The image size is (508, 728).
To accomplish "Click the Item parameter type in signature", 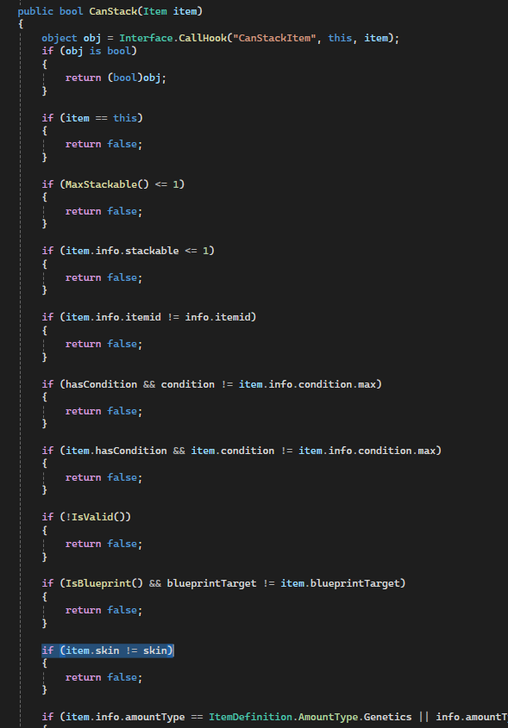I will [x=154, y=11].
